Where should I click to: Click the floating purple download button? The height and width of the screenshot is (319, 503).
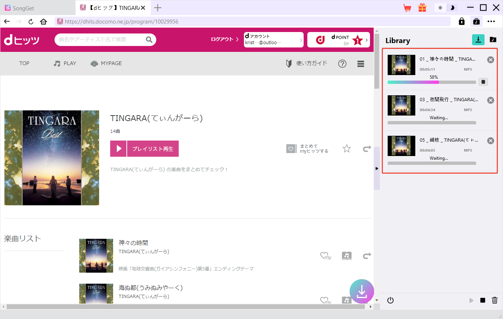(x=361, y=291)
